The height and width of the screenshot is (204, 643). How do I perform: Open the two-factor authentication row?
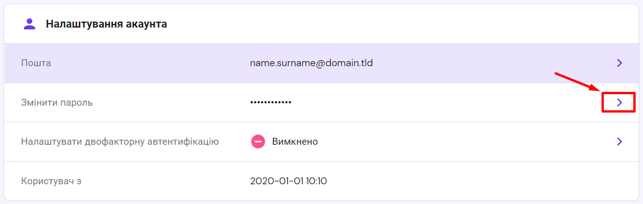point(461,142)
